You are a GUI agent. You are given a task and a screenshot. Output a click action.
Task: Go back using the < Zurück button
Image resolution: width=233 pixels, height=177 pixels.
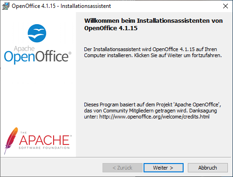coord(123,168)
